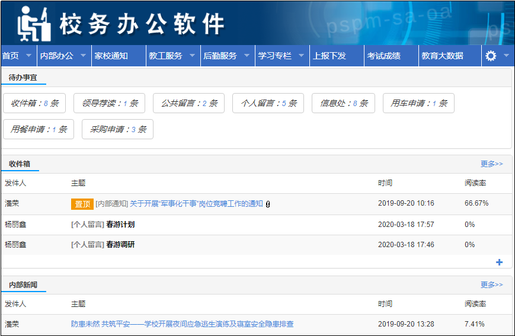Open the gear settings icon
Viewport: 515px width, 336px height.
[x=491, y=56]
